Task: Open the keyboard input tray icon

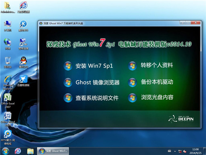Action: click(169, 151)
